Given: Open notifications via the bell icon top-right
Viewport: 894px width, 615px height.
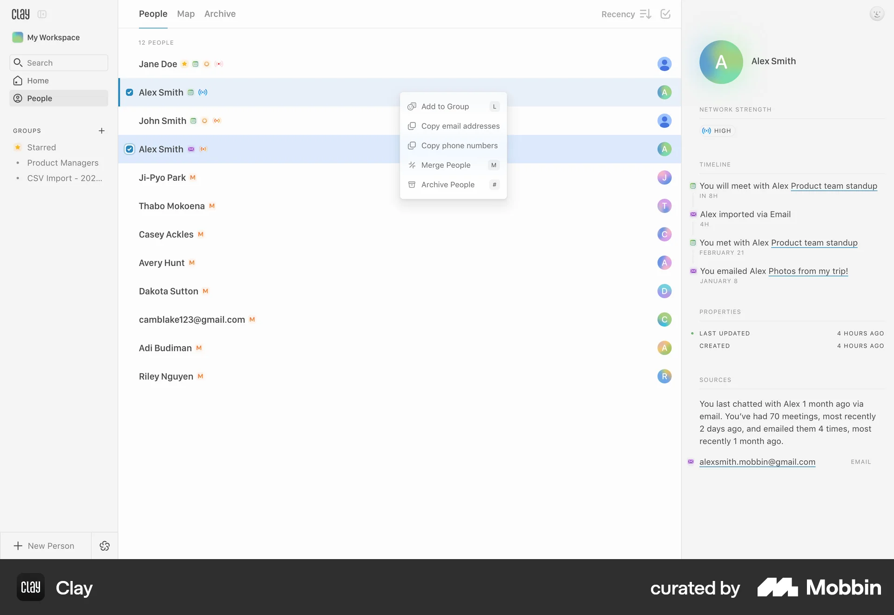Looking at the screenshot, I should [877, 14].
